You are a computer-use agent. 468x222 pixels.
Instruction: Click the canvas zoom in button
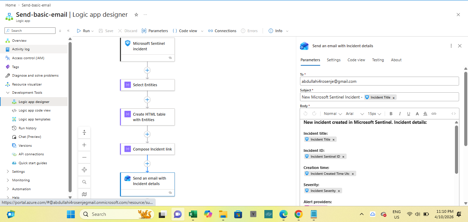click(x=84, y=145)
